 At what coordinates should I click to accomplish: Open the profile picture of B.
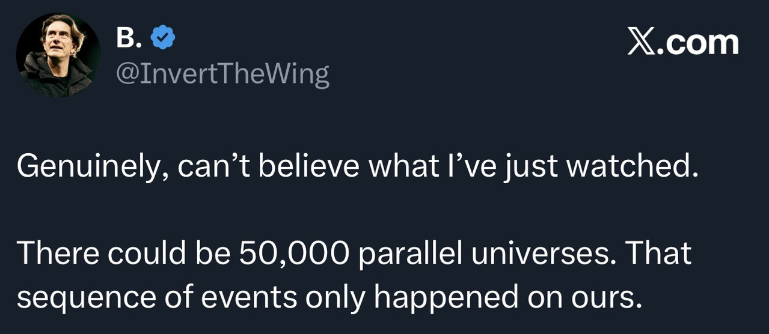click(58, 55)
